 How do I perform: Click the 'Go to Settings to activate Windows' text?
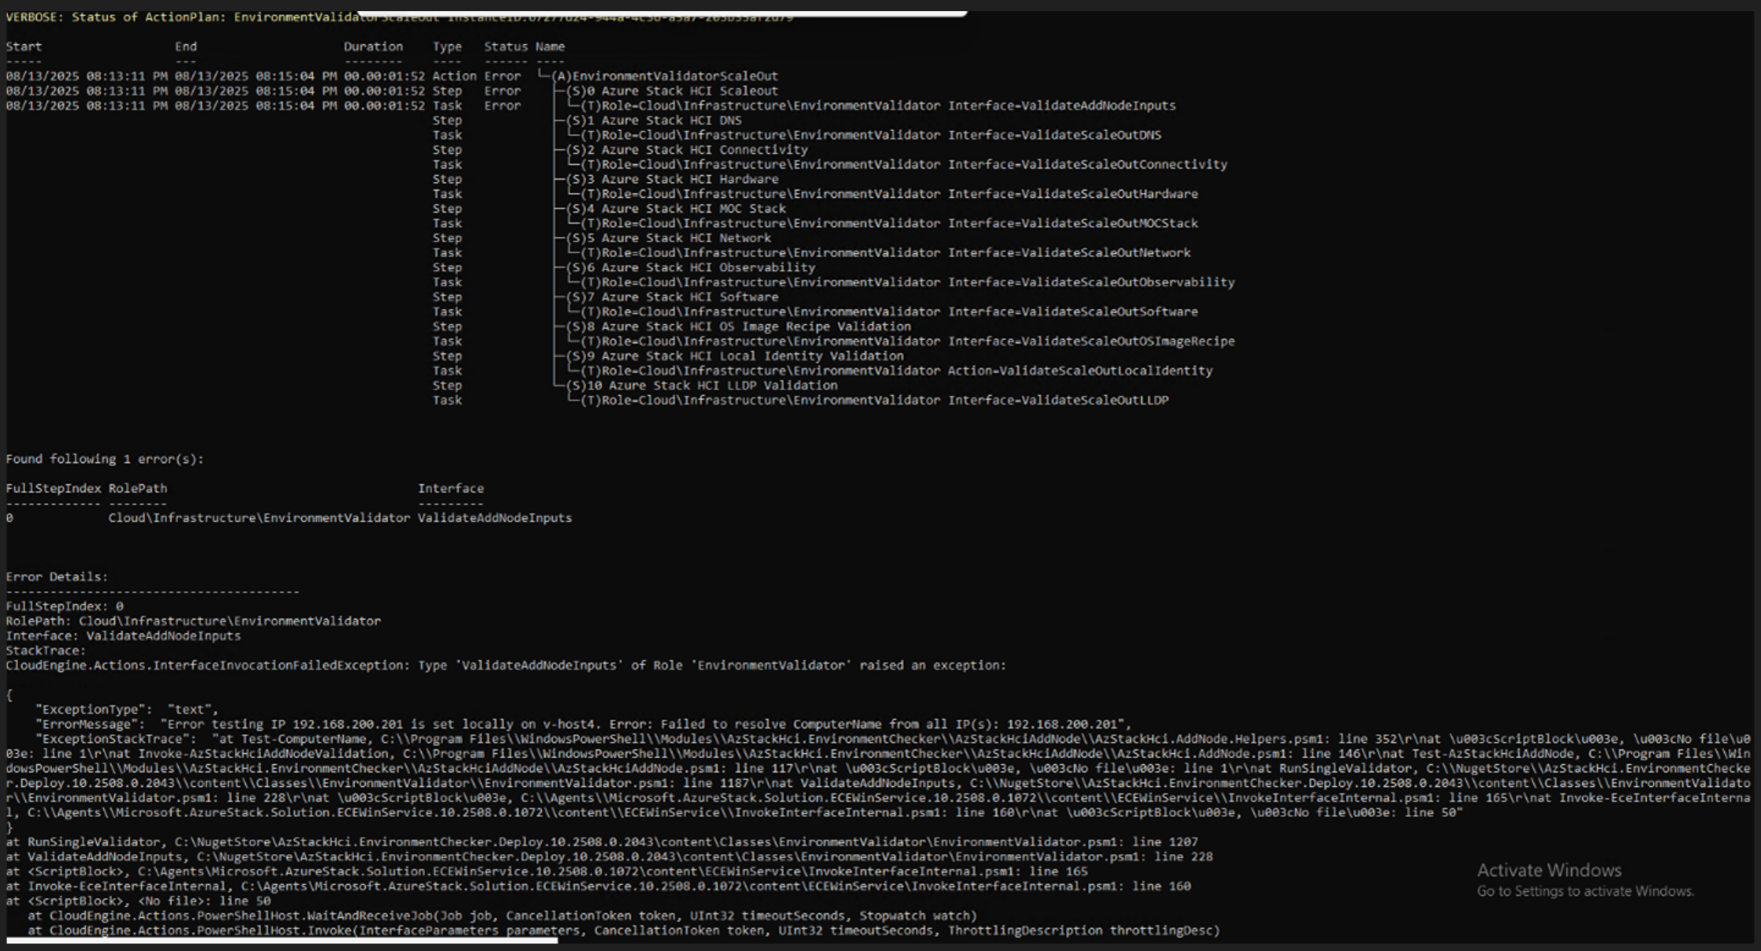[x=1584, y=891]
